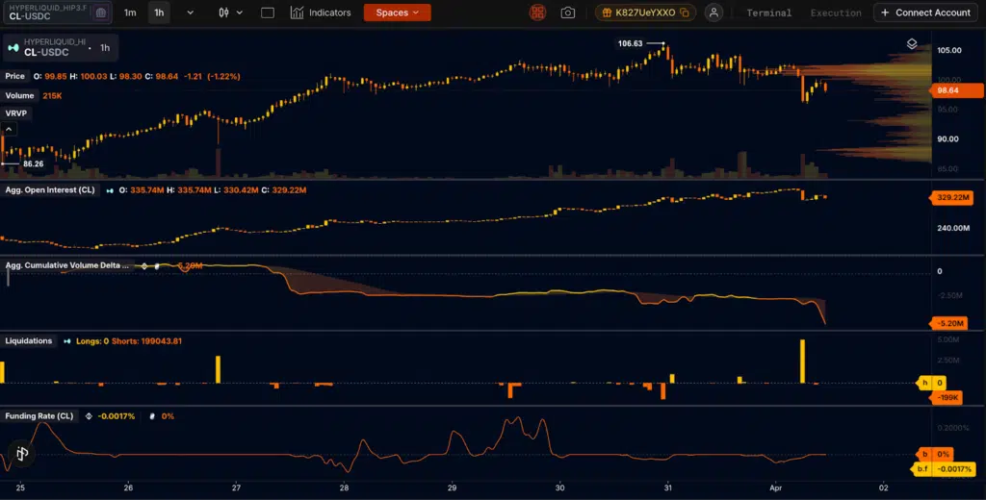Open the Spaces dropdown menu
This screenshot has width=986, height=500.
(x=397, y=12)
